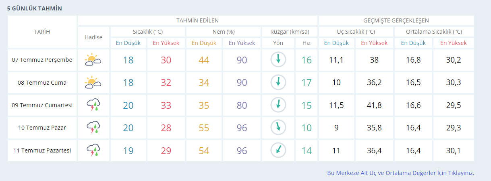Click the wind direction arrow for 07 Temmuz
Viewport: 491px width, 181px height.
pos(278,60)
